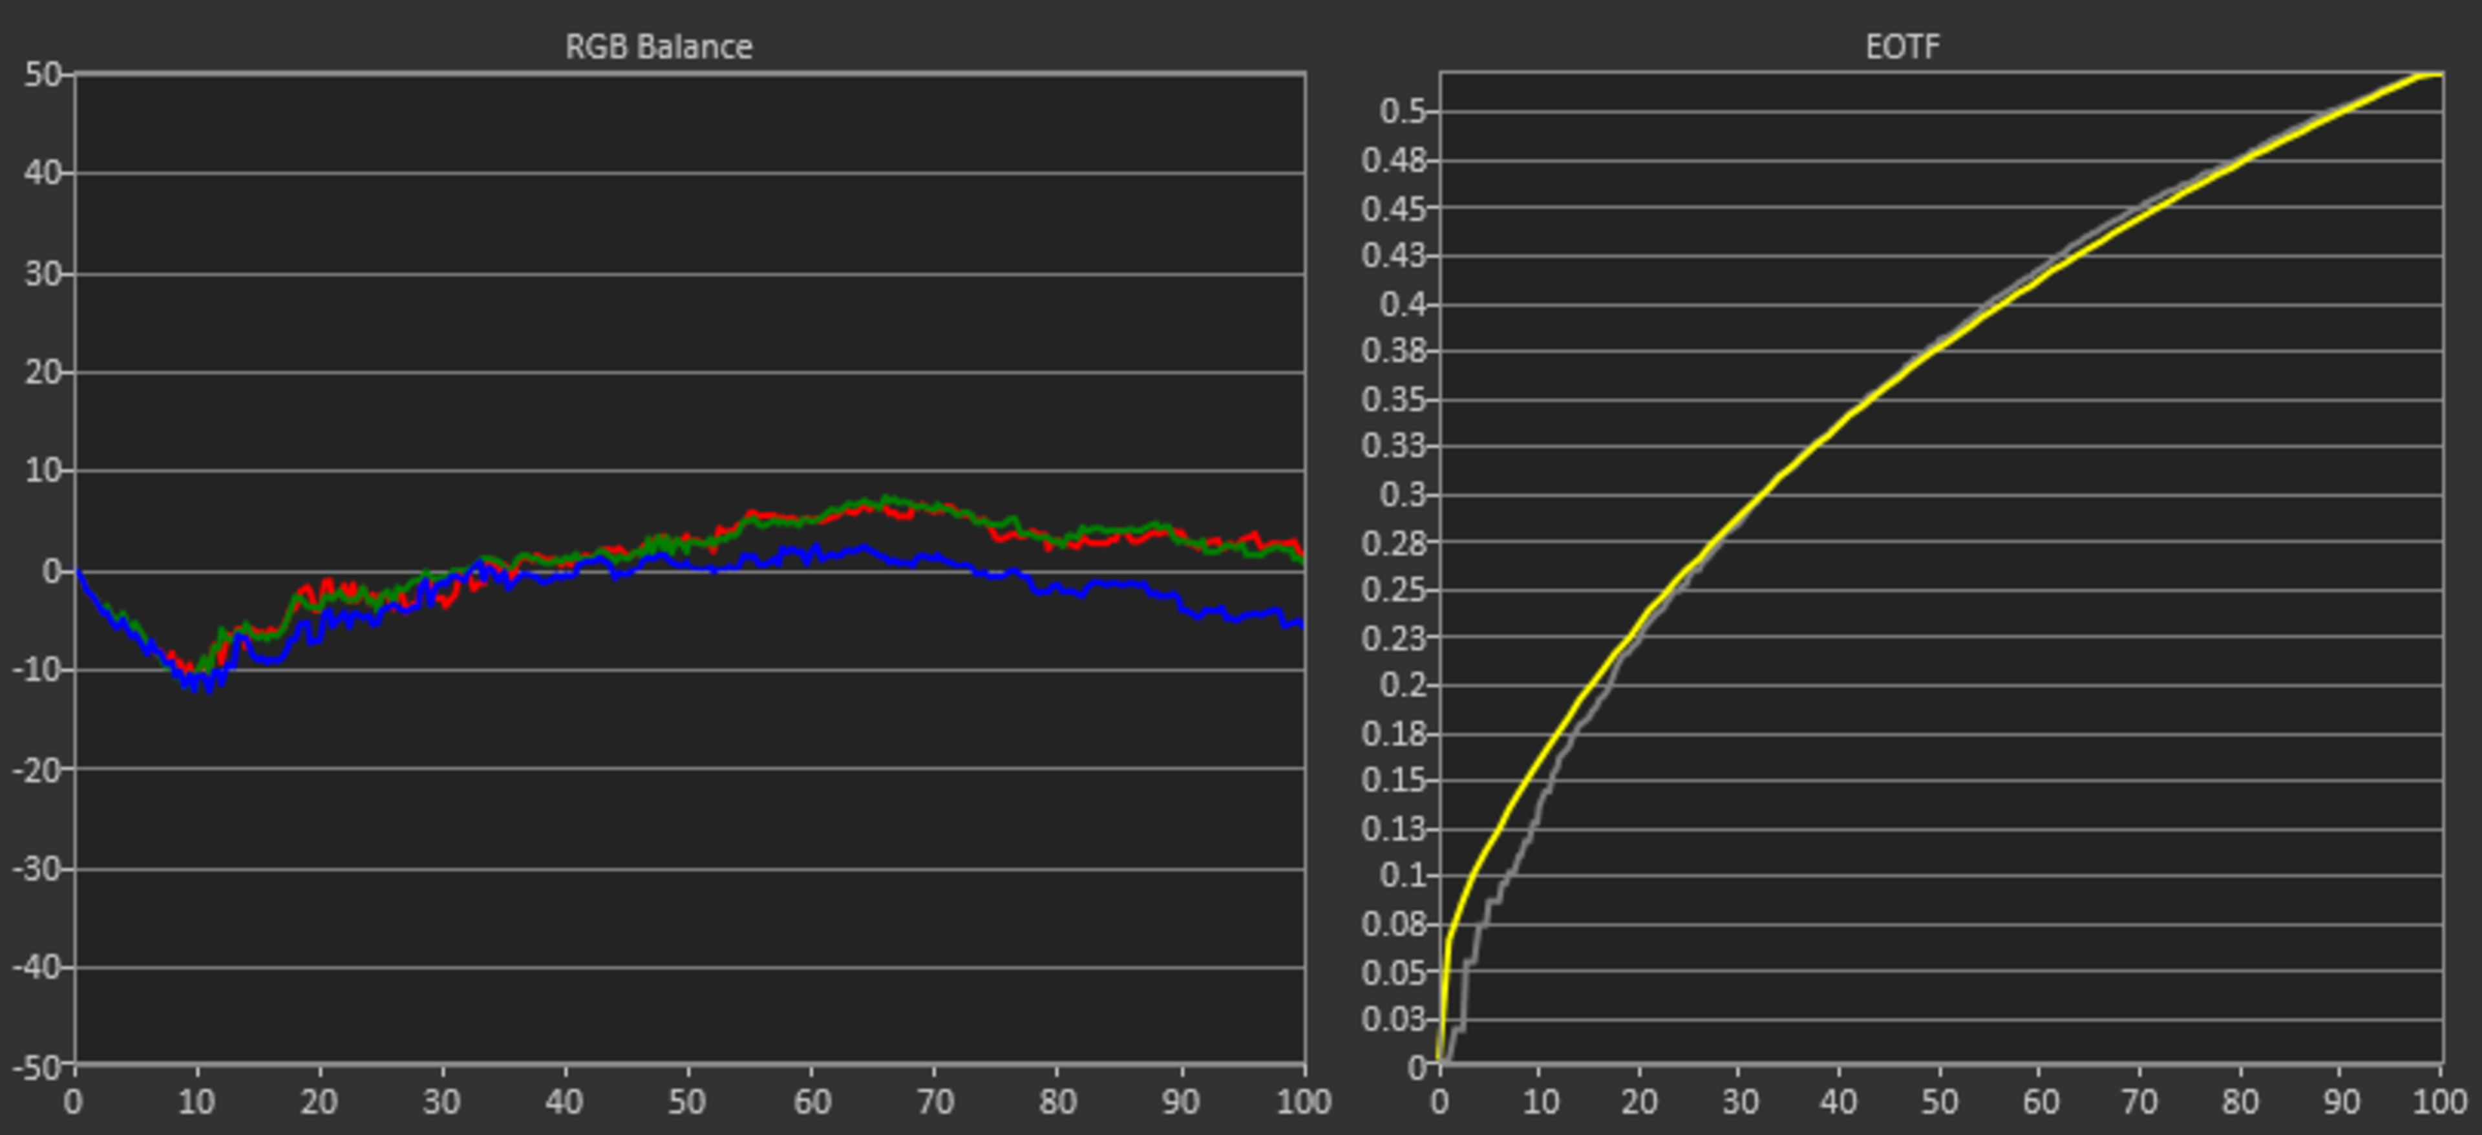This screenshot has height=1135, width=2482.
Task: Click the 20 label on RGB Balance y-axis
Action: coord(43,372)
